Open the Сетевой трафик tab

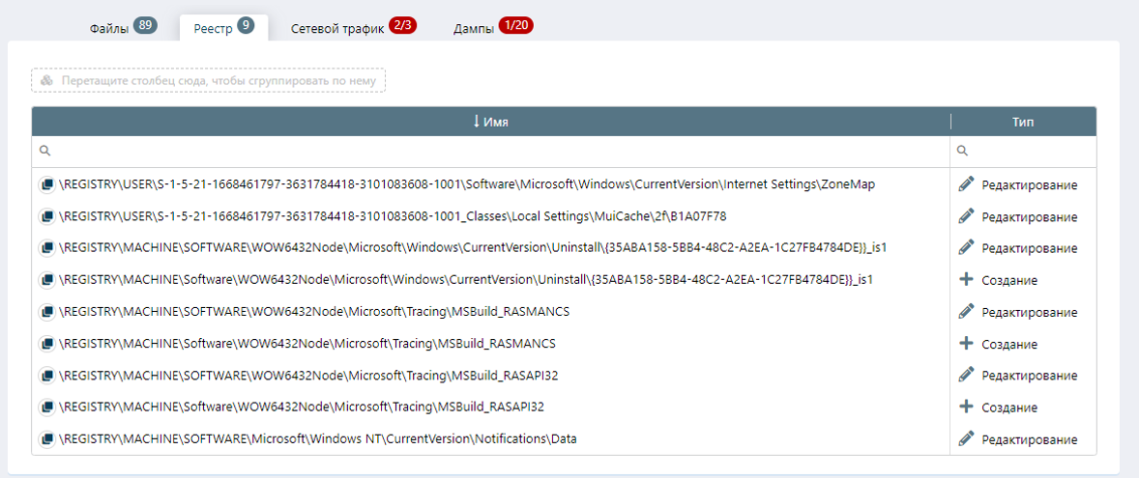pyautogui.click(x=337, y=29)
